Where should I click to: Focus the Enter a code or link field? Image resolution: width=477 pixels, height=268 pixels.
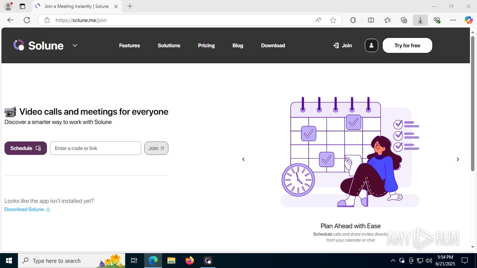[95, 148]
